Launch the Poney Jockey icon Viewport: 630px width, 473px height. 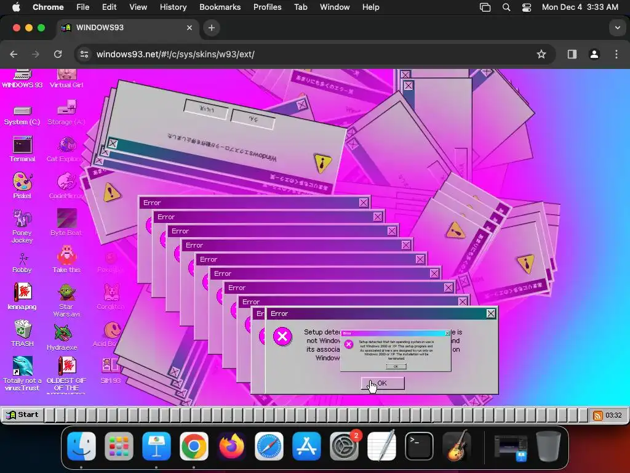pyautogui.click(x=22, y=226)
